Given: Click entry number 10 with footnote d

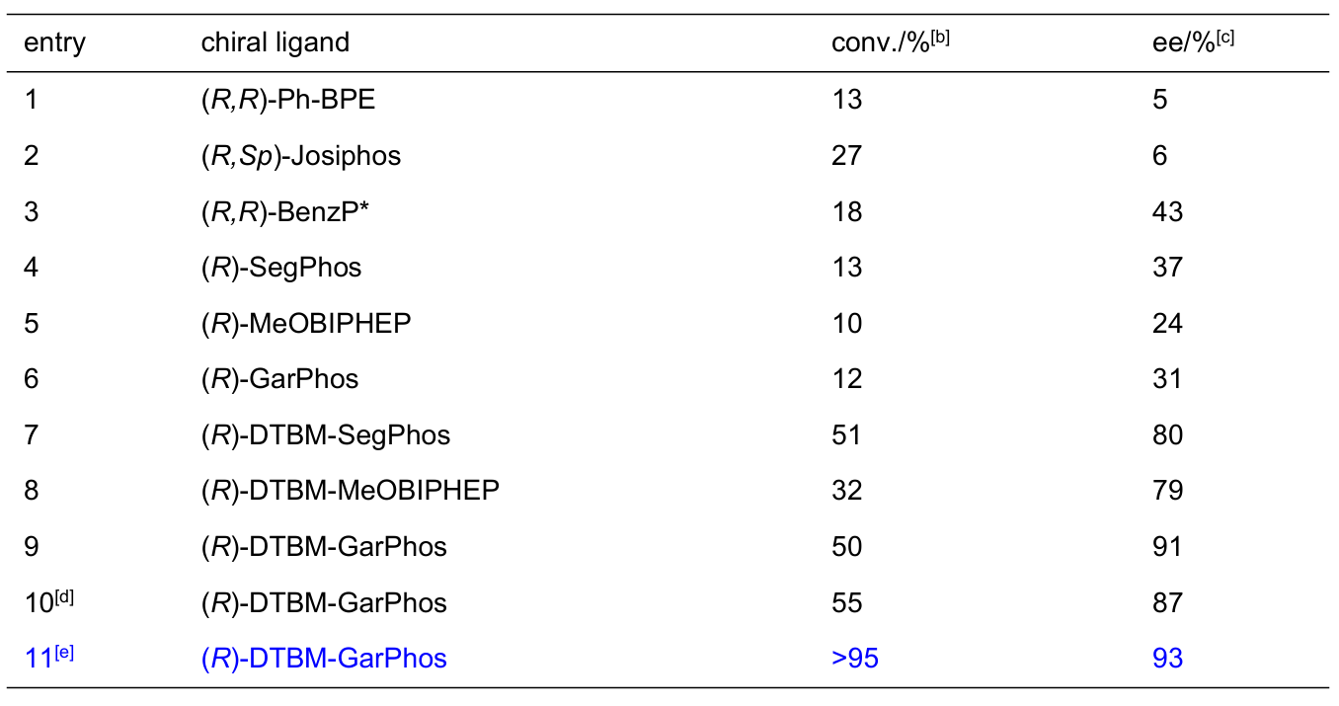Looking at the screenshot, I should tap(48, 602).
